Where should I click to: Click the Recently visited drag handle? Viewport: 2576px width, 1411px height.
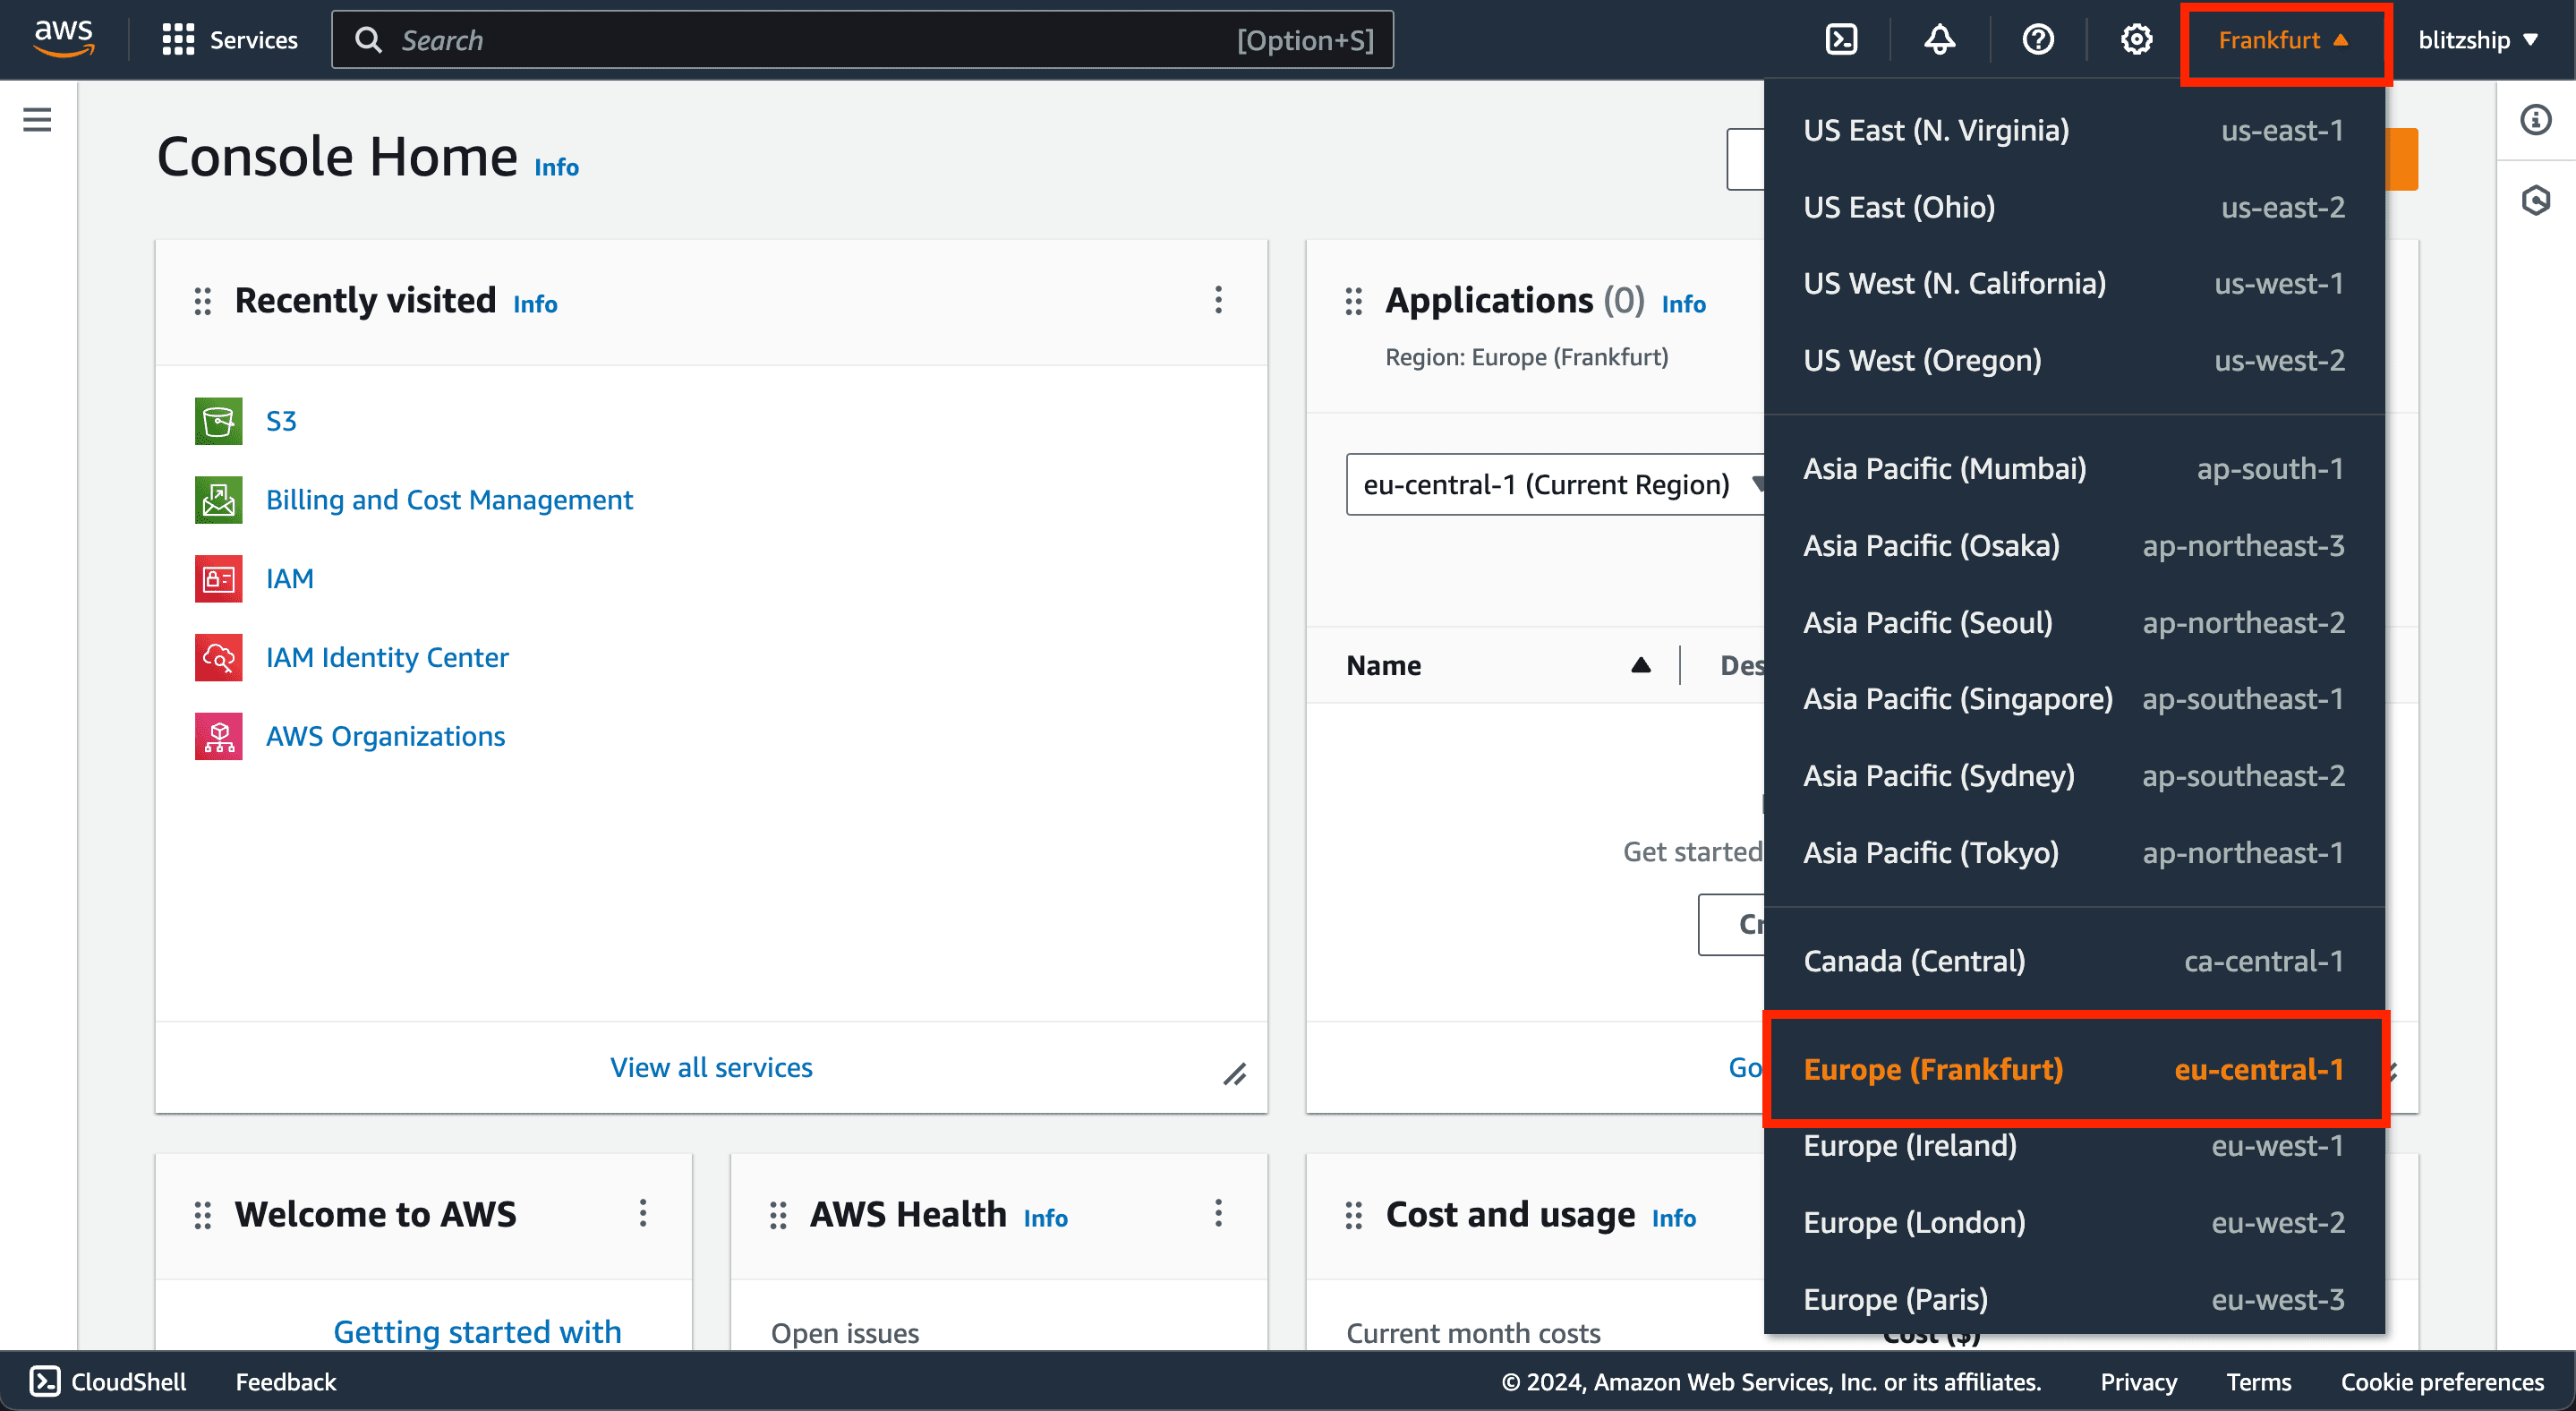point(203,301)
